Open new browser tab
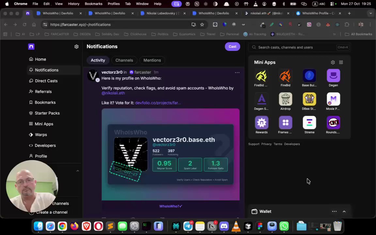 [349, 13]
